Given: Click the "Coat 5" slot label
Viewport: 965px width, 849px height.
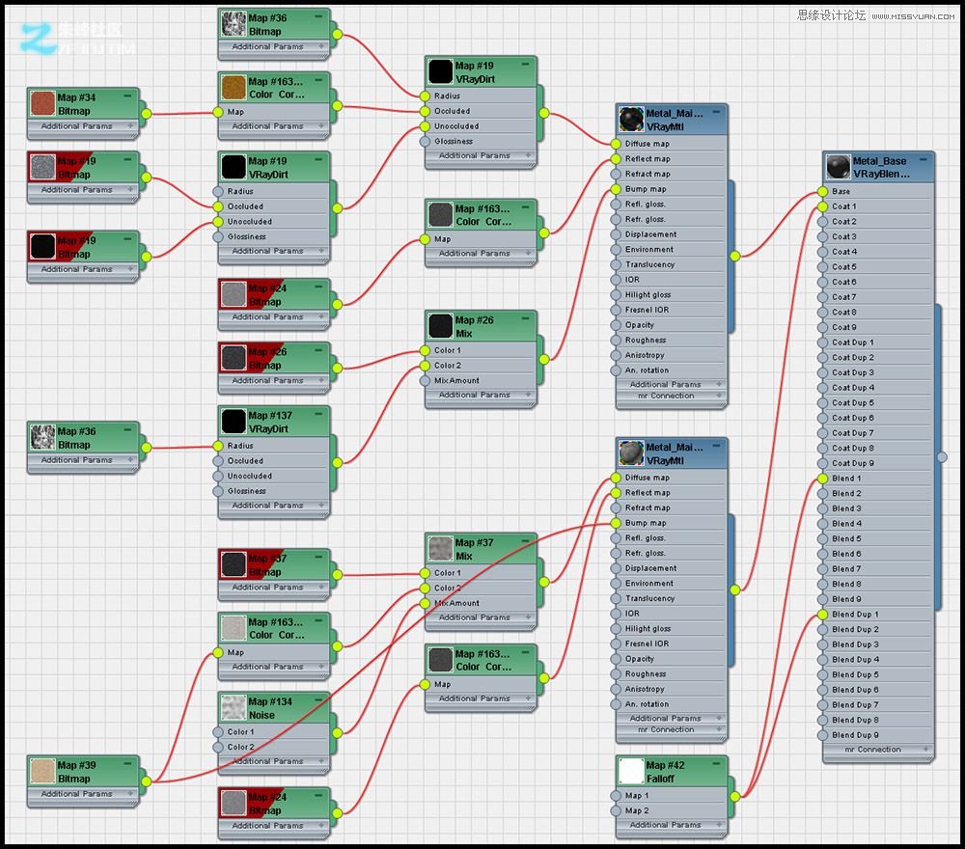Looking at the screenshot, I should click(843, 267).
